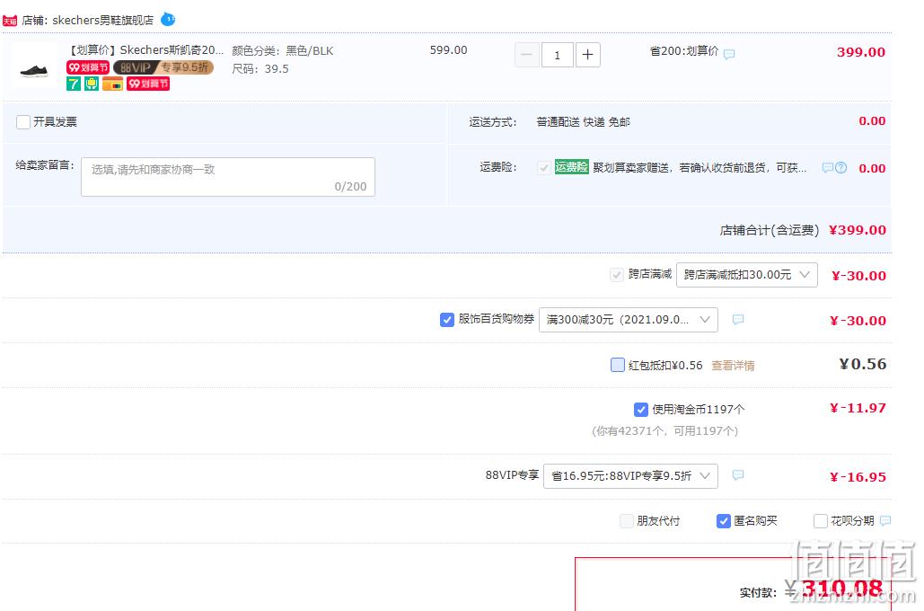Click the green 7-day return icon
Screen dimensions: 924x611
coord(73,84)
